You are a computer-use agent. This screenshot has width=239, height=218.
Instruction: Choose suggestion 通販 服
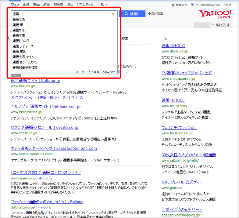(x=64, y=25)
